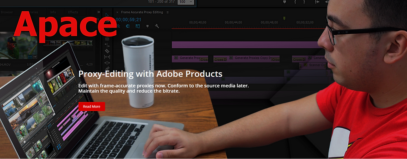This screenshot has width=407, height=159.
Task: Open the Frame Accurate Proxy Editing panel menu
Action: tap(167, 12)
